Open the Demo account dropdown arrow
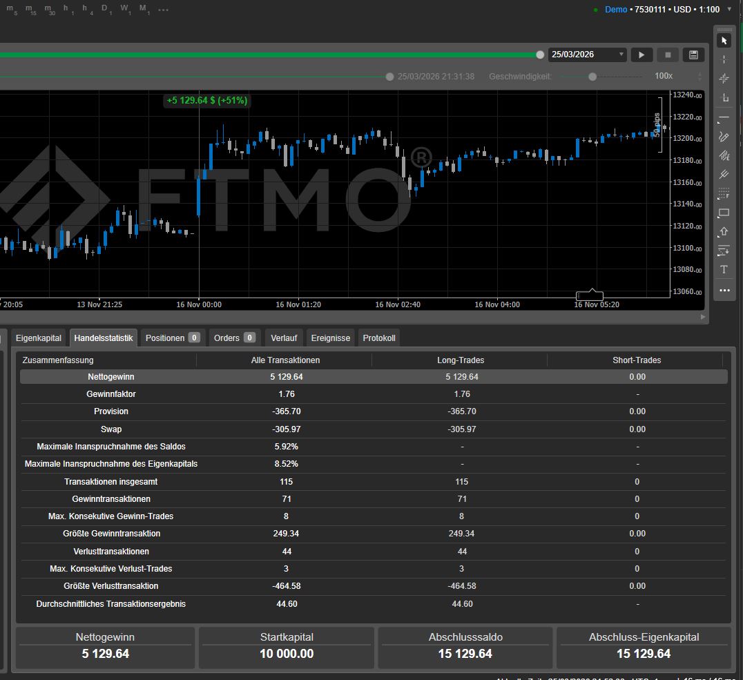This screenshot has height=680, width=743. pos(730,10)
